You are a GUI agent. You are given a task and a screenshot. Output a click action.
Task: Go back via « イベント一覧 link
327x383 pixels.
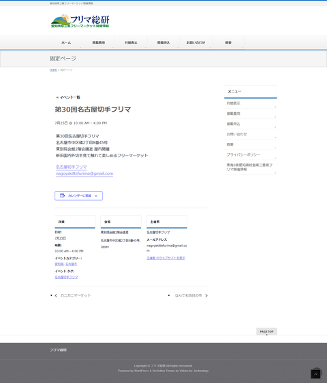[x=68, y=97]
